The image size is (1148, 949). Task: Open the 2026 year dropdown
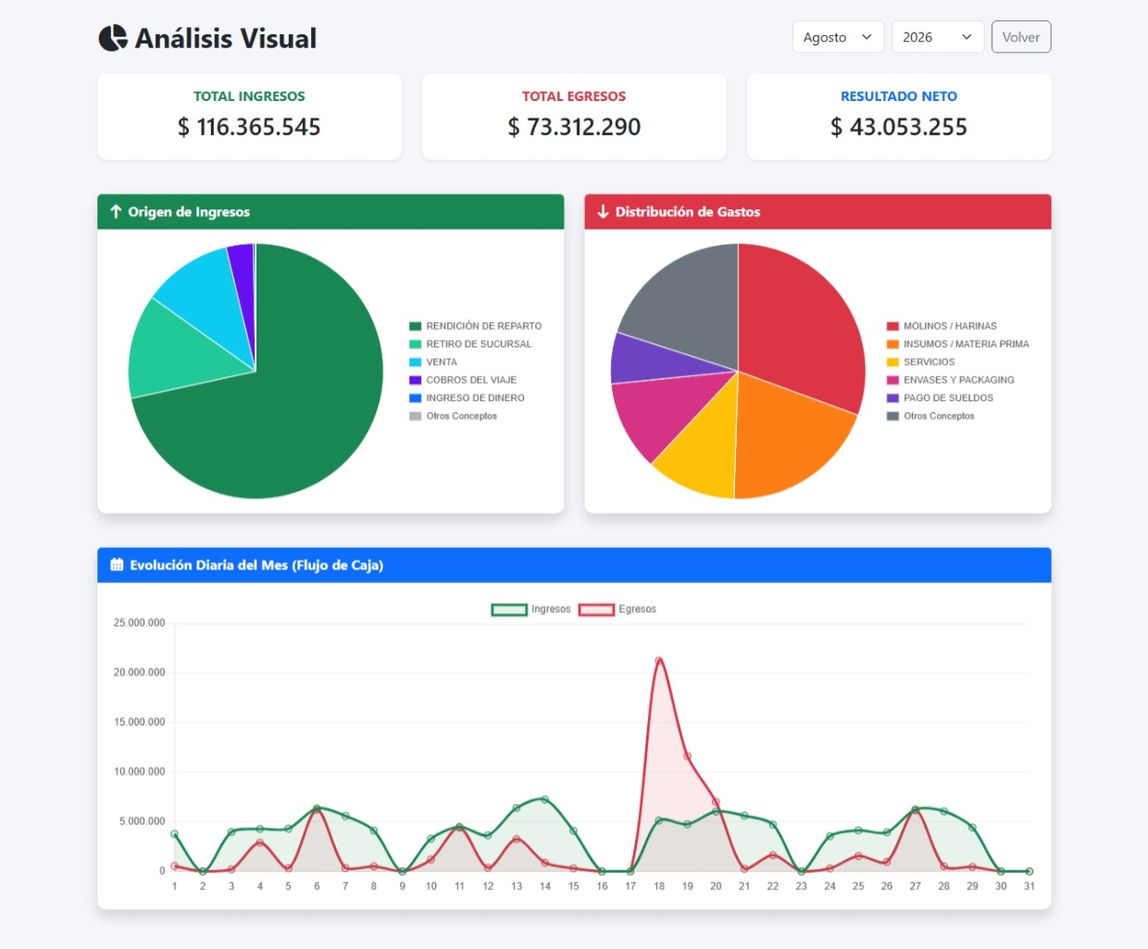pyautogui.click(x=937, y=37)
